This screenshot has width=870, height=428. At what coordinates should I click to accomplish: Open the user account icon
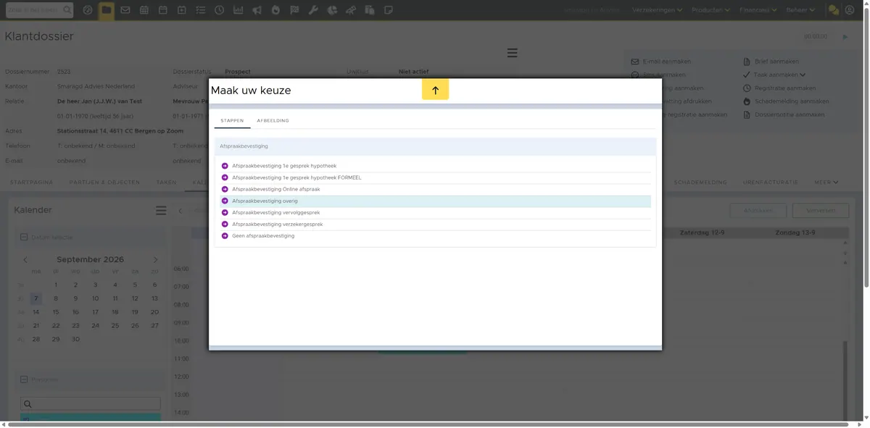(850, 10)
